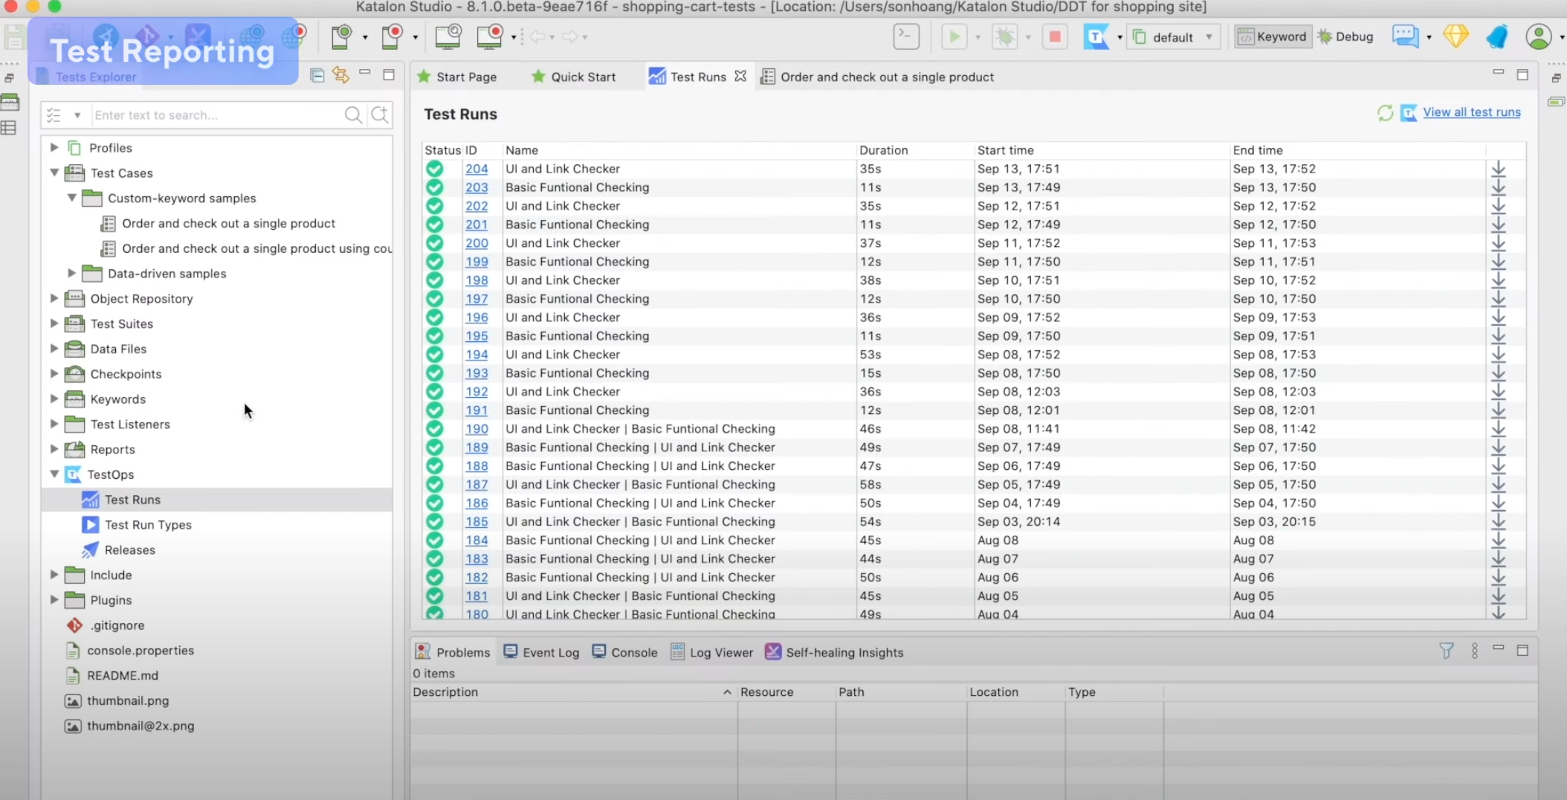Open the Katalon TestOps toolbar icon
The width and height of the screenshot is (1567, 800).
pos(1096,36)
